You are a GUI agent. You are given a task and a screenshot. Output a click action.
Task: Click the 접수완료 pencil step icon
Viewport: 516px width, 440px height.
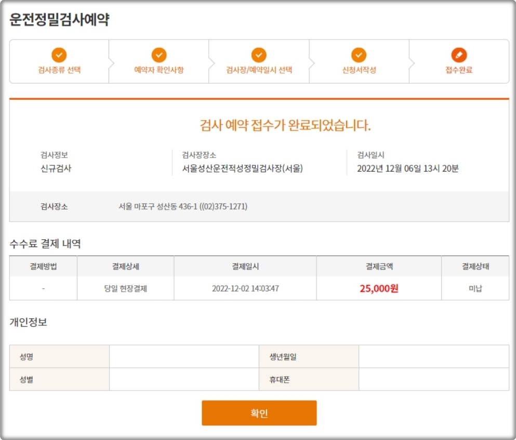click(x=459, y=55)
